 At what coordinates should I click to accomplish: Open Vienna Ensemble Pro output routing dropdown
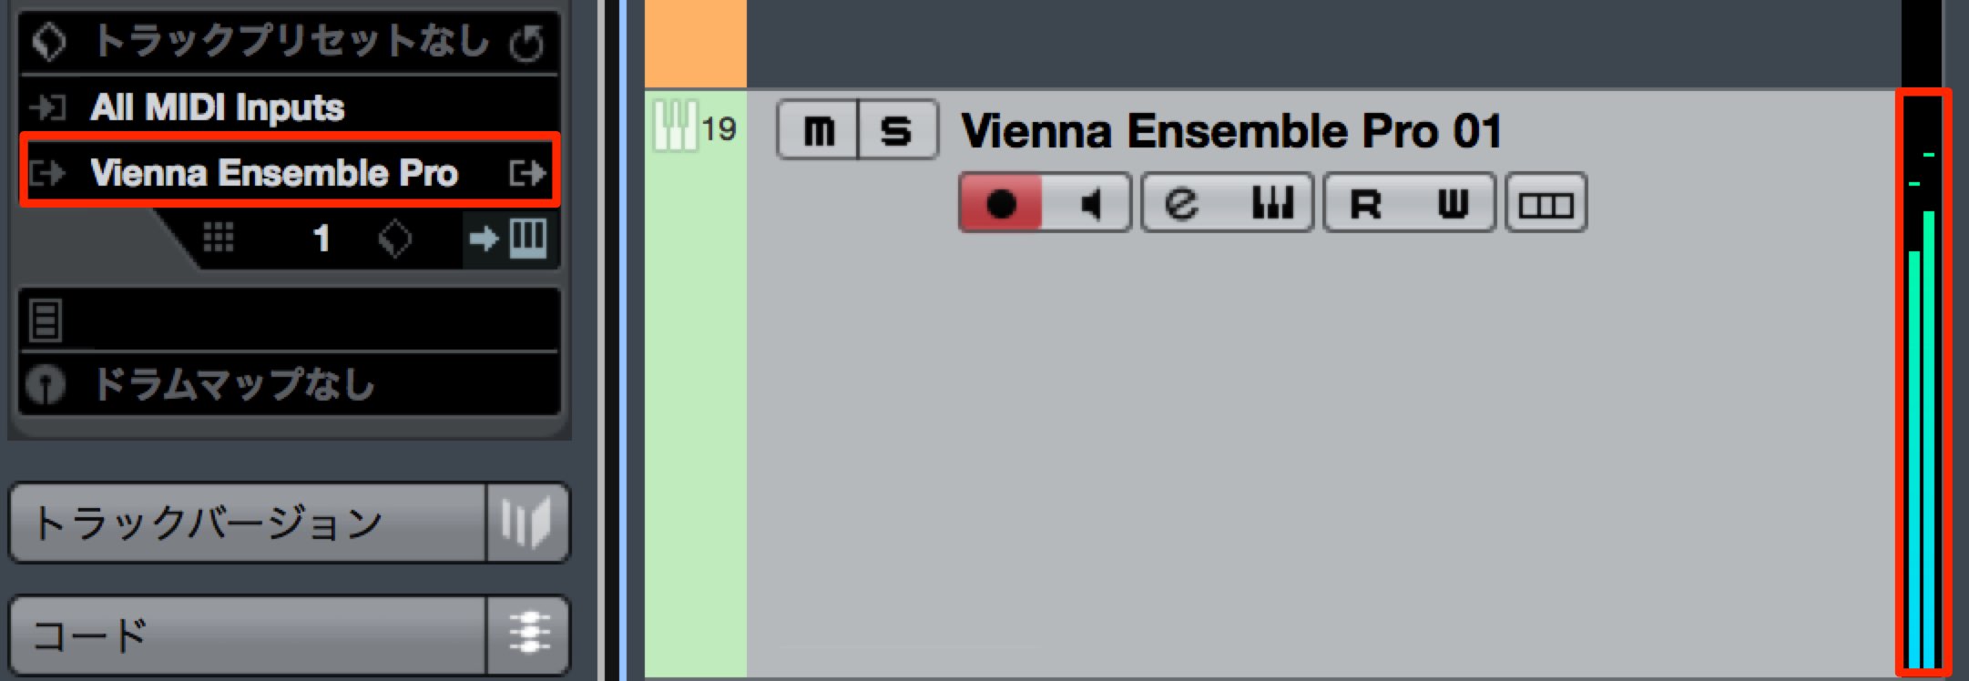[289, 172]
